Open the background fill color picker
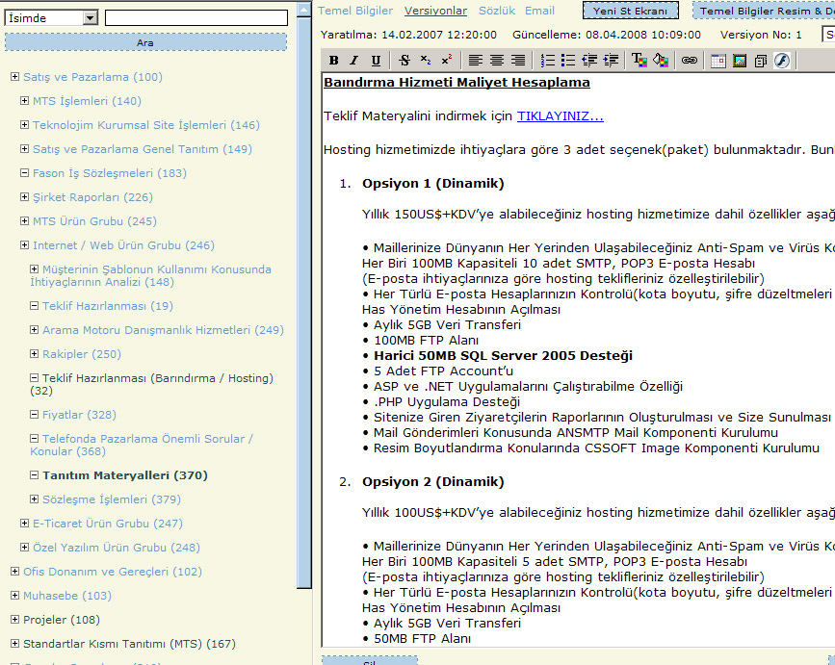The image size is (835, 665). (x=661, y=61)
